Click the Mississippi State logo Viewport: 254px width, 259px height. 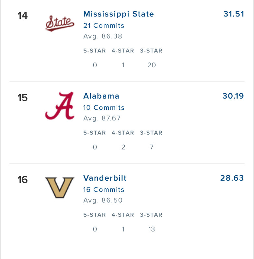pyautogui.click(x=60, y=23)
